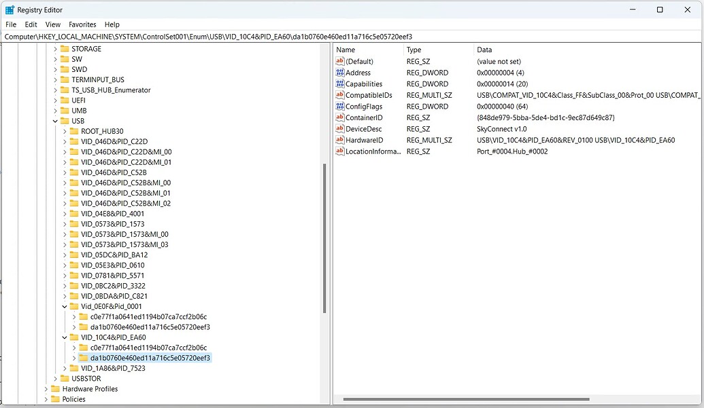The image size is (704, 408).
Task: Expand the Hardware Profiles node
Action: click(46, 389)
